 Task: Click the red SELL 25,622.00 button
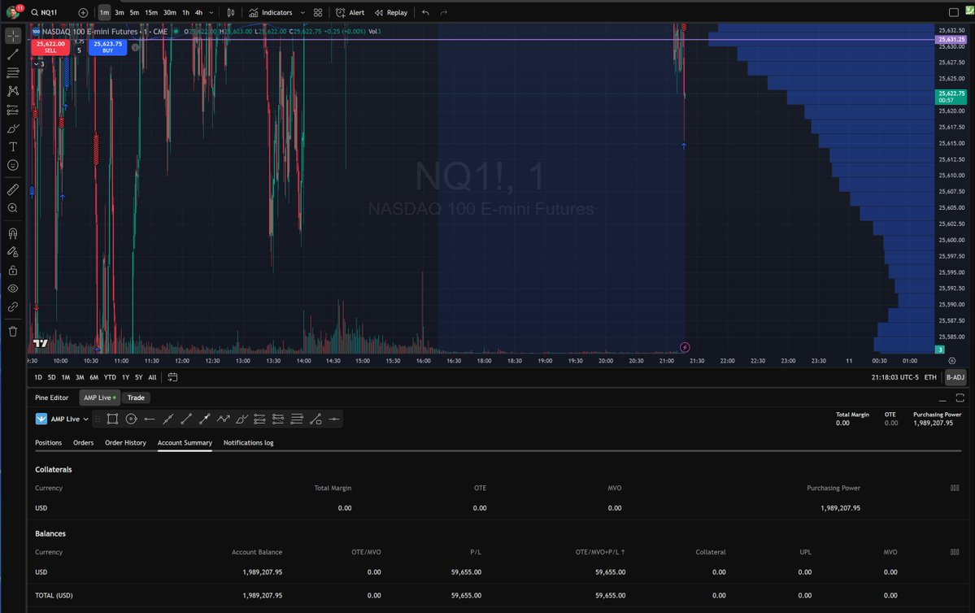[x=50, y=47]
